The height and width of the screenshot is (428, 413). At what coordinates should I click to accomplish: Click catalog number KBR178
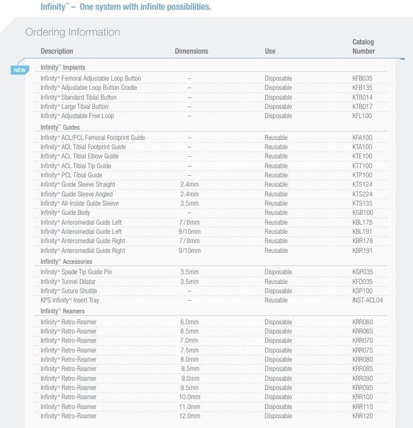click(362, 241)
